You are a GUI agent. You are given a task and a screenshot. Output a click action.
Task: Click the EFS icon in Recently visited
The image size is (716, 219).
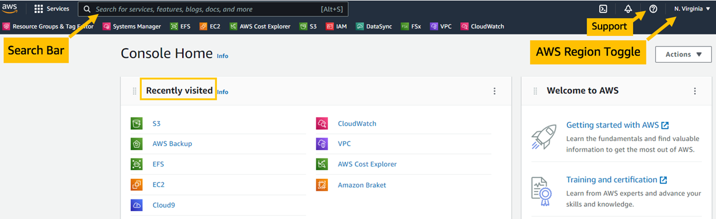tap(136, 164)
